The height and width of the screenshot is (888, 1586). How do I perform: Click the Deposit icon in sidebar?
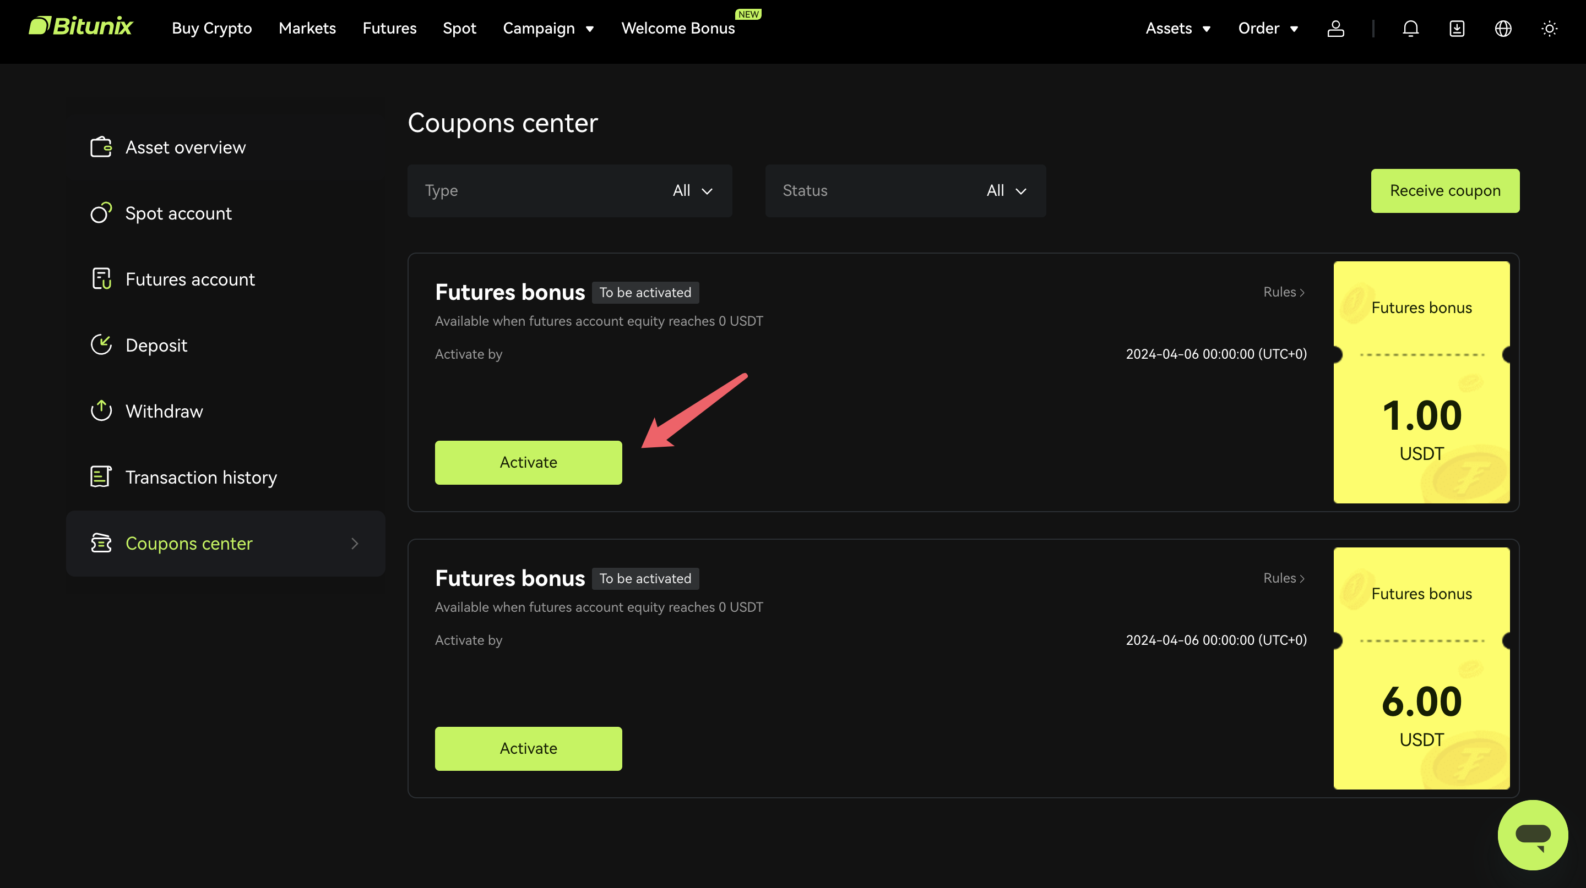100,345
